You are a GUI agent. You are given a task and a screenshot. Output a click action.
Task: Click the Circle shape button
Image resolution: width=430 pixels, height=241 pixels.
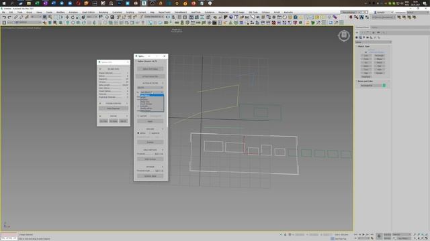click(x=366, y=59)
